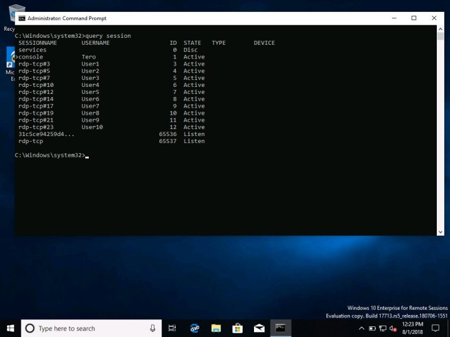Launch File Explorer from the taskbar
Image resolution: width=450 pixels, height=337 pixels.
click(216, 328)
